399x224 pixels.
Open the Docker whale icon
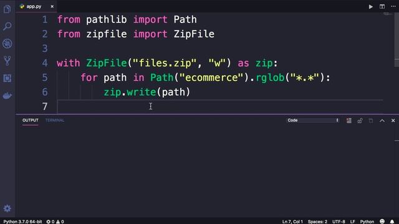pos(7,96)
